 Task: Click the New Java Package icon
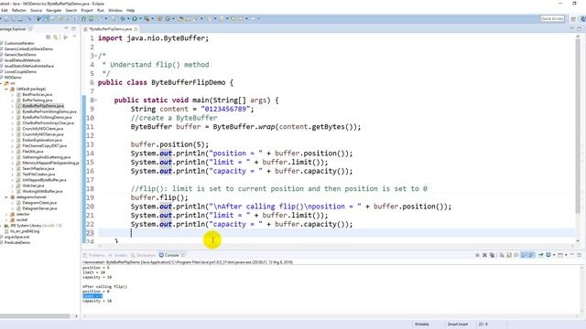(x=159, y=18)
